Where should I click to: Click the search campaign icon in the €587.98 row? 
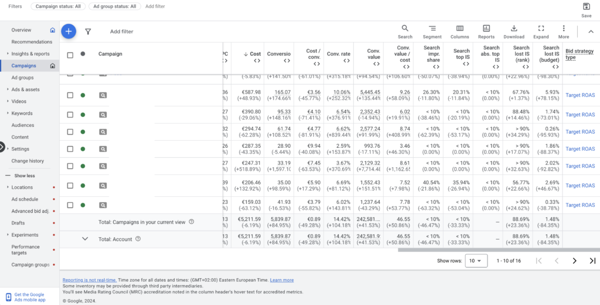103,95
